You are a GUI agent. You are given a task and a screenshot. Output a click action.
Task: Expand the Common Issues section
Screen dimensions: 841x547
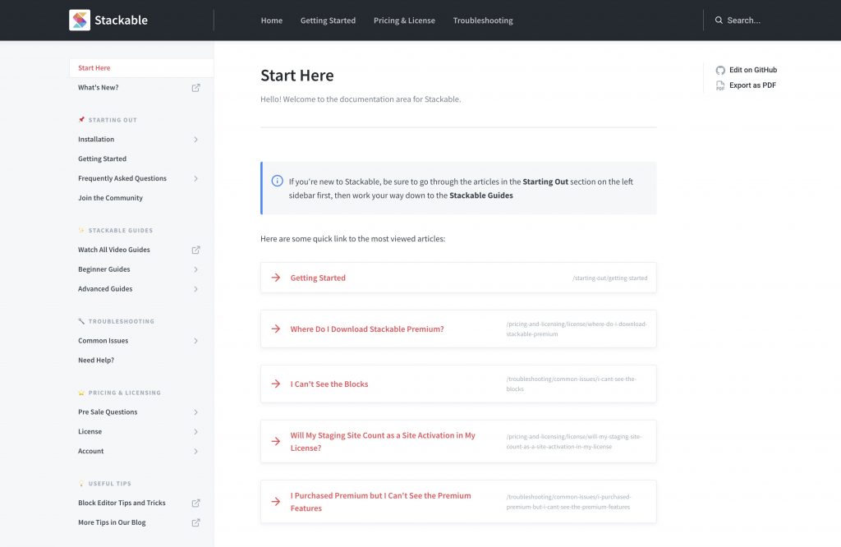(x=196, y=340)
